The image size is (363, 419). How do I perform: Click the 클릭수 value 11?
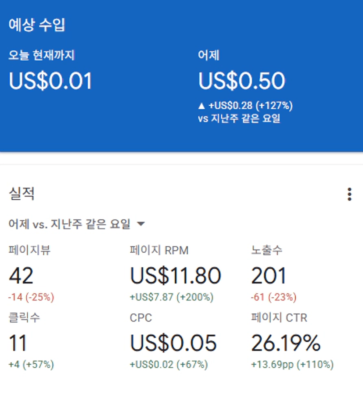tap(18, 343)
